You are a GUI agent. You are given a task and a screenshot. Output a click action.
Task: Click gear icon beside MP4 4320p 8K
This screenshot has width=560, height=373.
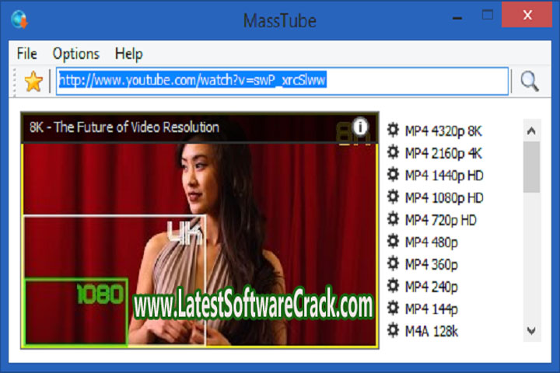point(394,130)
